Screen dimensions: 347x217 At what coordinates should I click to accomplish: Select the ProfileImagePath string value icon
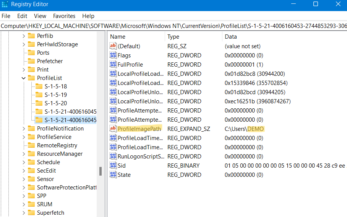(113, 129)
